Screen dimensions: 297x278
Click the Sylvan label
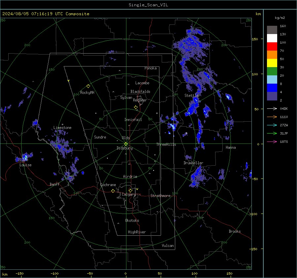(x=126, y=98)
